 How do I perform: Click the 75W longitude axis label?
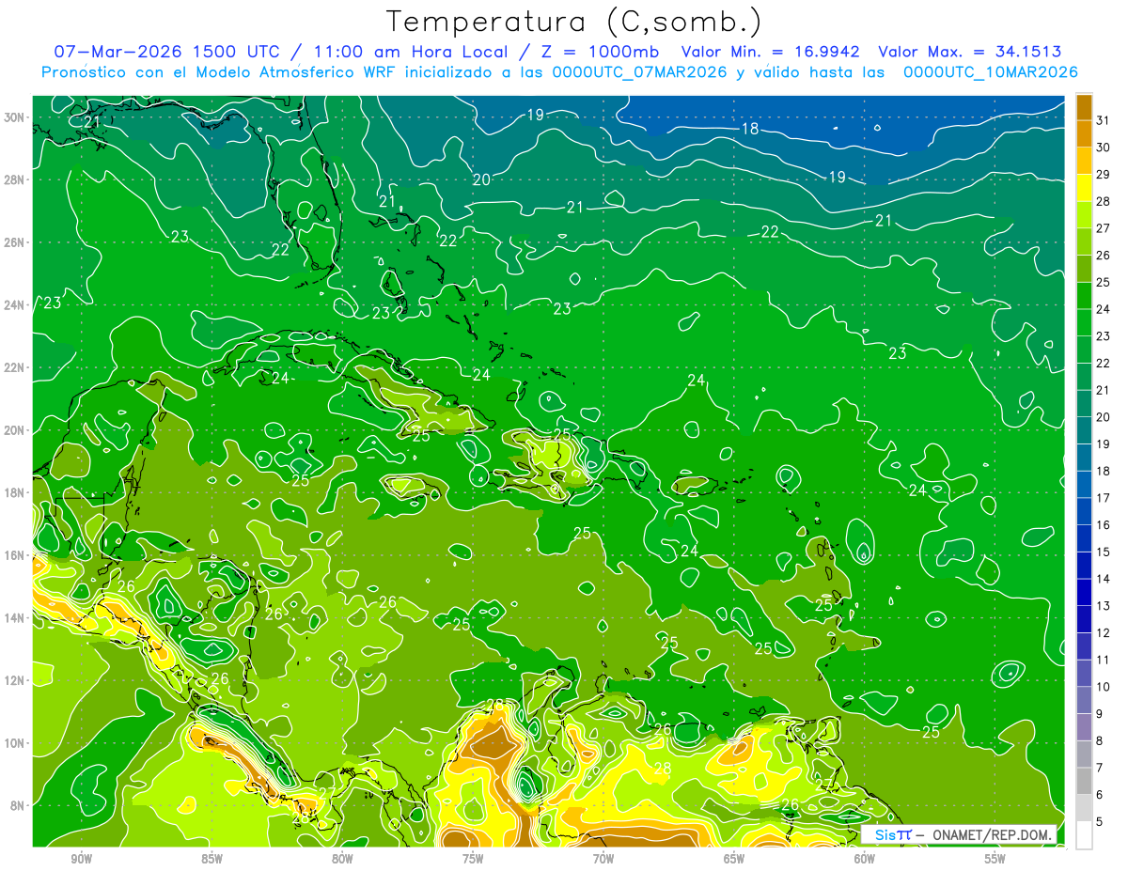coord(473,859)
